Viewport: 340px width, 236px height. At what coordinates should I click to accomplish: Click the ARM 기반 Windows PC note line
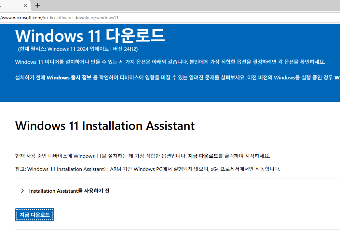[x=148, y=169]
